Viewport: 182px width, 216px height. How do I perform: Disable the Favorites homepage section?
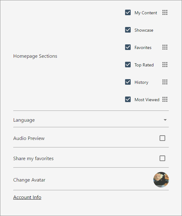coord(128,47)
